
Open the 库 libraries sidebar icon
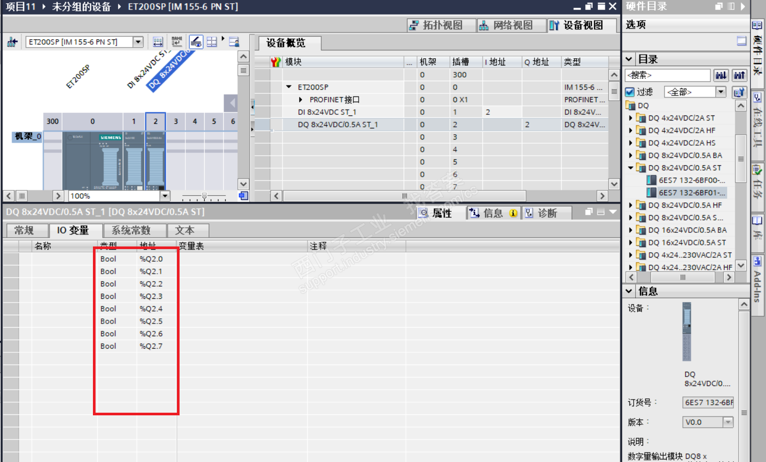click(x=757, y=221)
